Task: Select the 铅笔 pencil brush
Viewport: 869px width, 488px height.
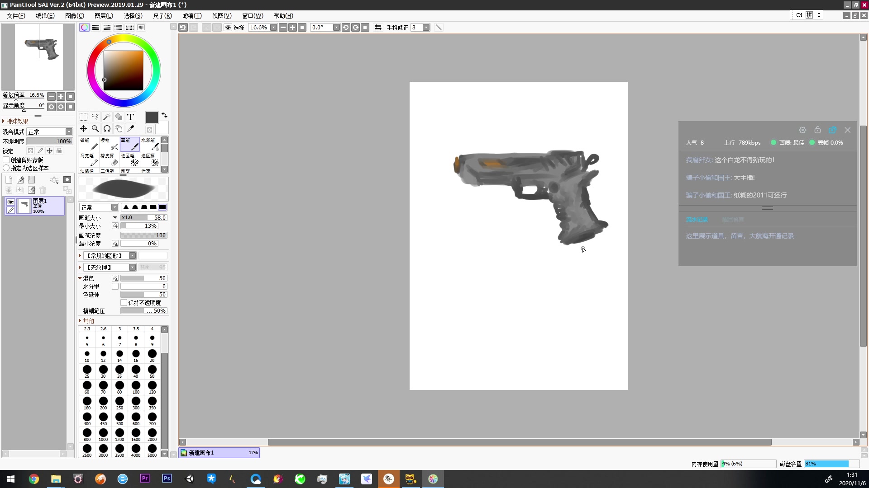Action: click(89, 144)
